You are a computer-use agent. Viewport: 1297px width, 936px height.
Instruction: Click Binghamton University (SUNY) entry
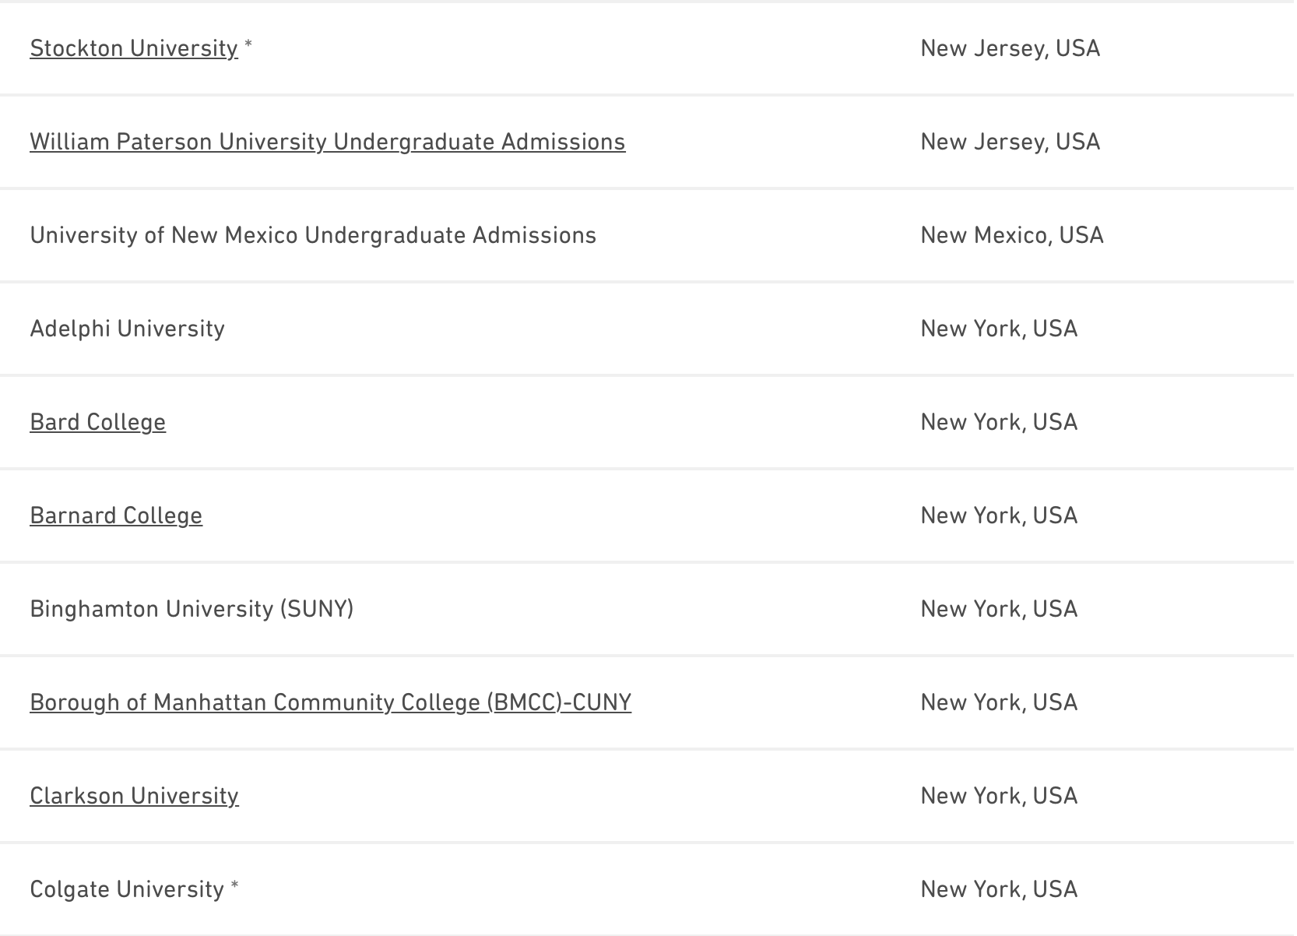point(192,609)
